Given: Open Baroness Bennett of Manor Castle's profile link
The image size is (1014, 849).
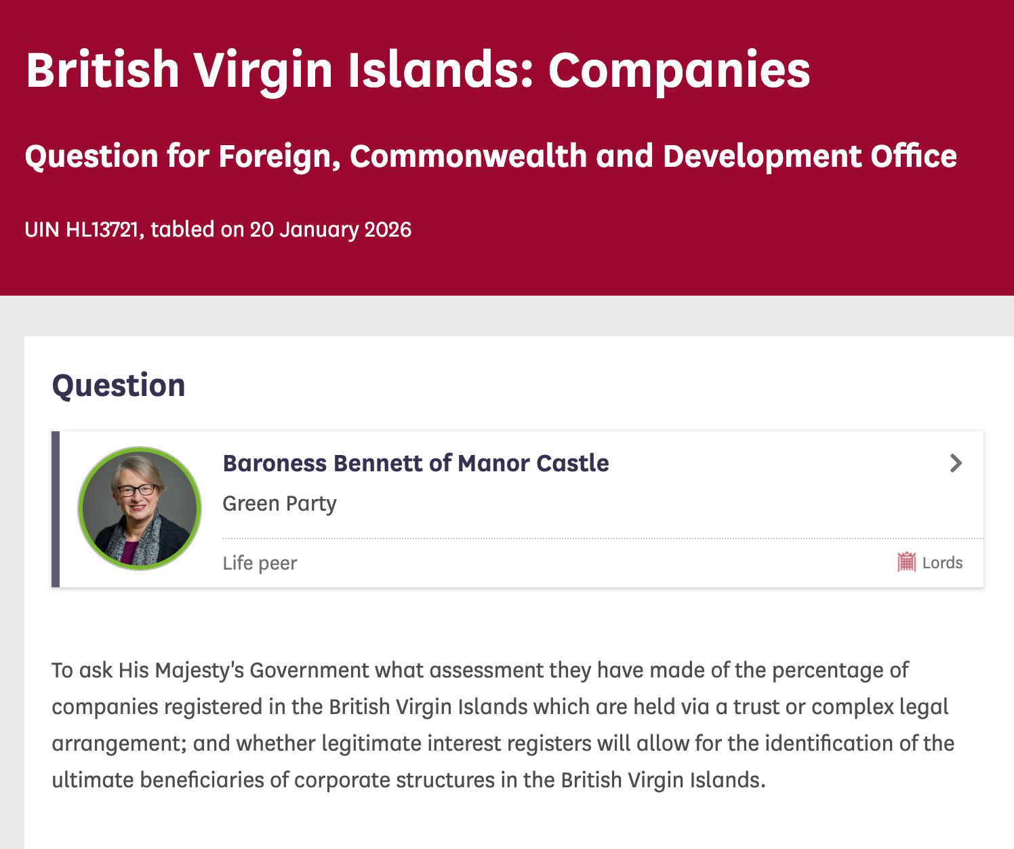Looking at the screenshot, I should click(x=415, y=463).
